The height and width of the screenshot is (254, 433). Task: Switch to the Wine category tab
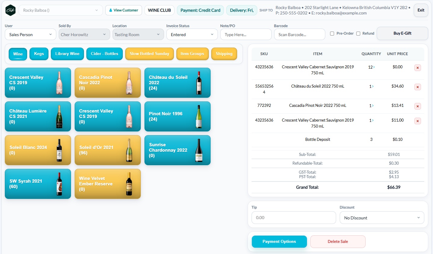tap(18, 54)
